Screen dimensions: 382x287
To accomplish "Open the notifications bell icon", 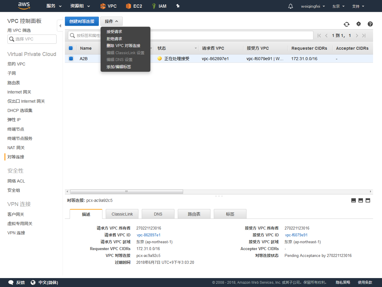I will [291, 6].
